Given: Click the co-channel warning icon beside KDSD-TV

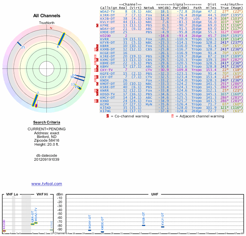Looking at the screenshot, I should pos(98,94).
